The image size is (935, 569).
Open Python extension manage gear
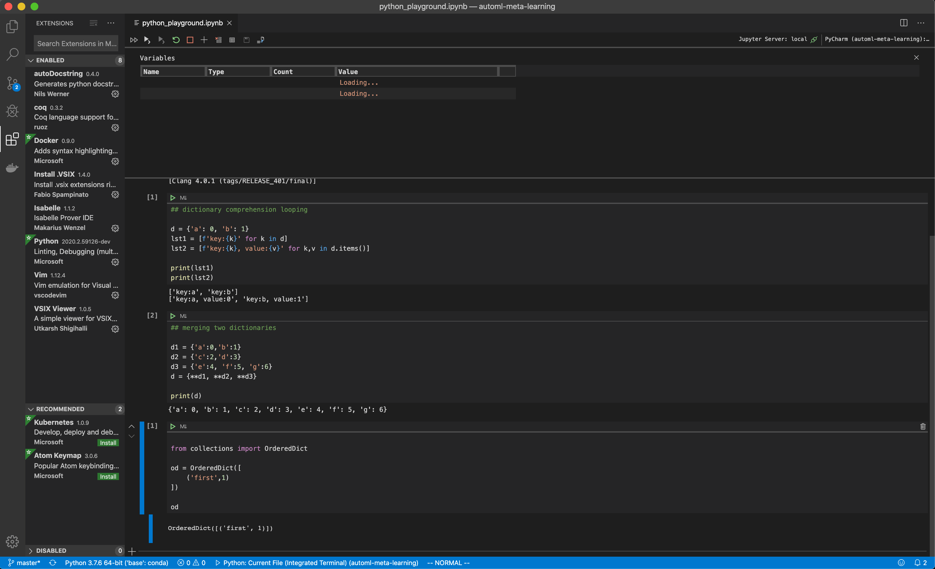(x=115, y=262)
